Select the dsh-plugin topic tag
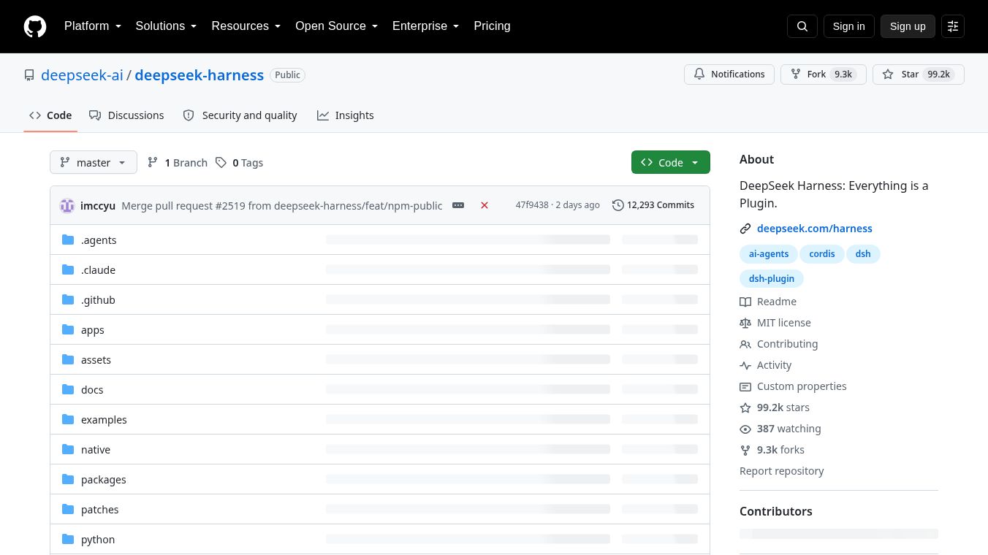 772,279
